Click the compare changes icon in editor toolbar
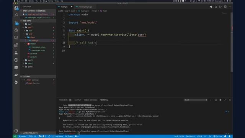This screenshot has width=245, height=138. tap(216, 7)
